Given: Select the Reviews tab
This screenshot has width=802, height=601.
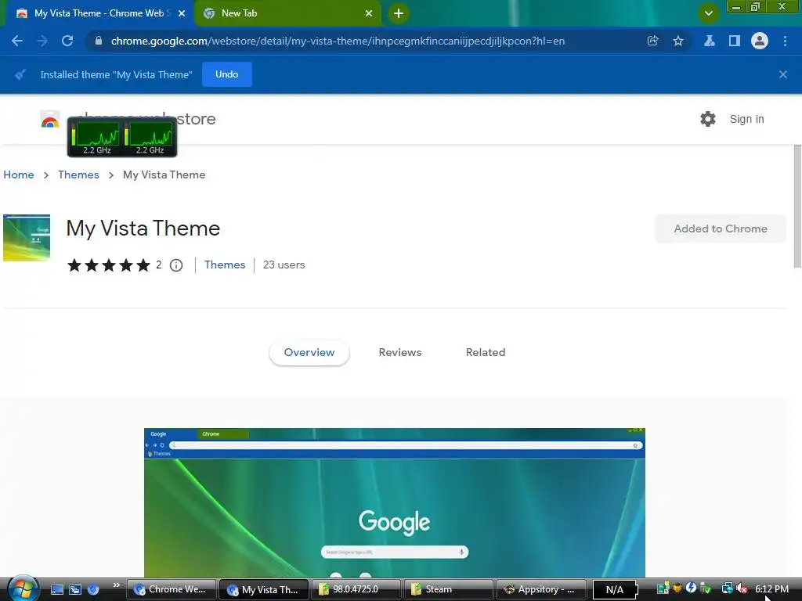Looking at the screenshot, I should click(400, 353).
